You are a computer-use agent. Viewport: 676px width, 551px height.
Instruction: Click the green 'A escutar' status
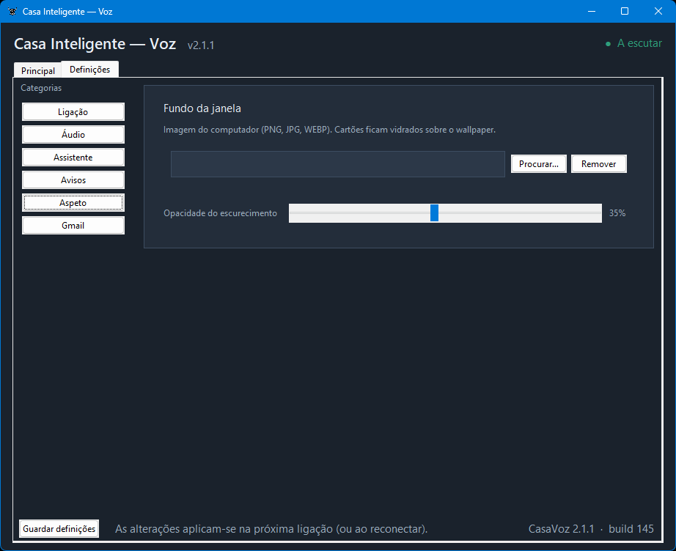633,43
